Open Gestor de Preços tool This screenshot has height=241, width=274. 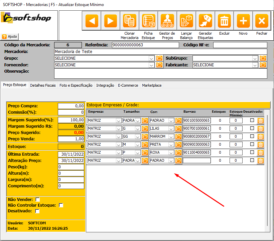pos(167,21)
